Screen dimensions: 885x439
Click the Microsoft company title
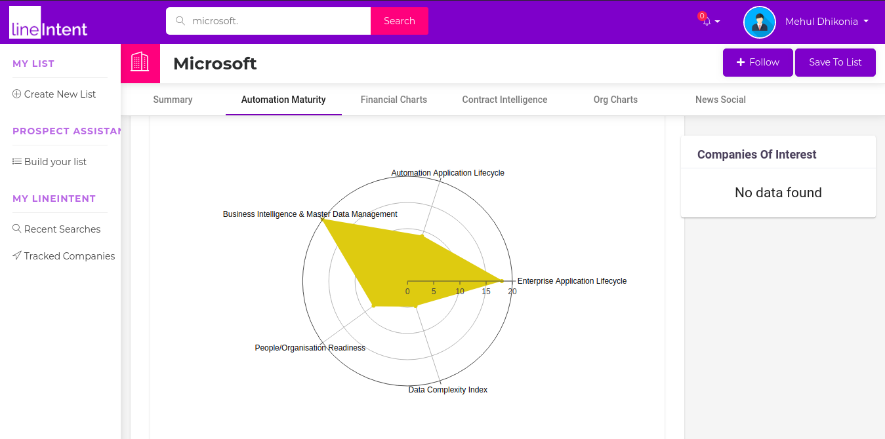pos(215,64)
